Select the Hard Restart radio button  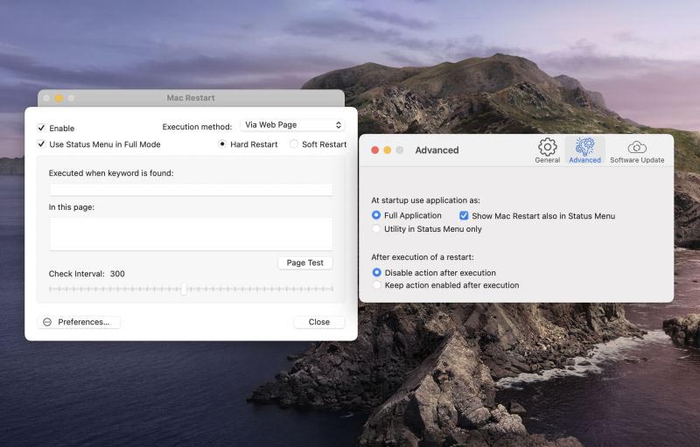click(222, 144)
